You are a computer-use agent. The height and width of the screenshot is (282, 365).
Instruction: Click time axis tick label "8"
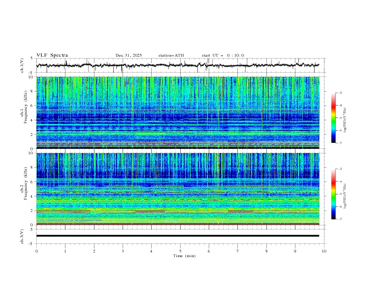pyautogui.click(x=266, y=251)
